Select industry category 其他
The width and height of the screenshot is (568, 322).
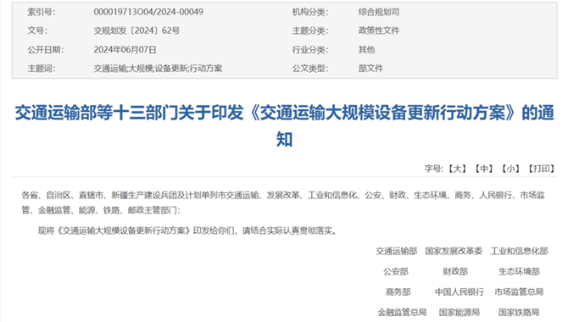366,50
